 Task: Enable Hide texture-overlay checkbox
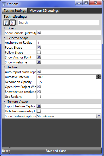click(39, 111)
